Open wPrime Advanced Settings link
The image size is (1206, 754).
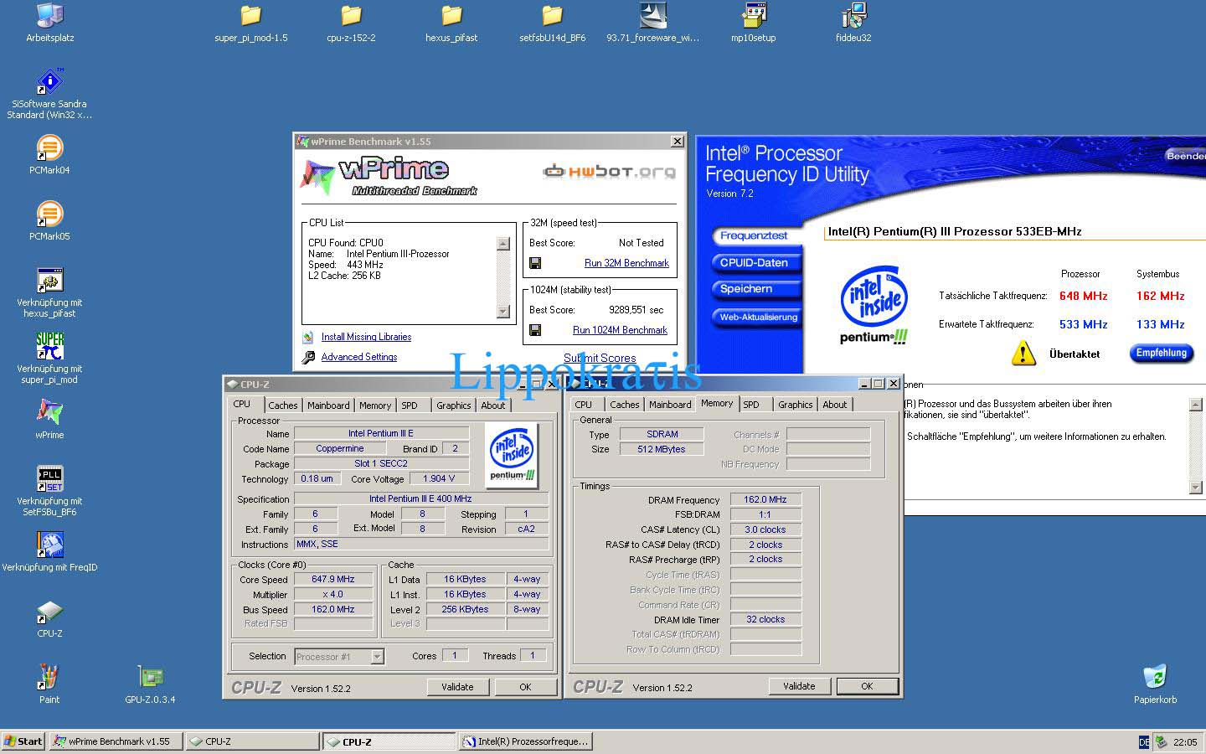coord(359,357)
